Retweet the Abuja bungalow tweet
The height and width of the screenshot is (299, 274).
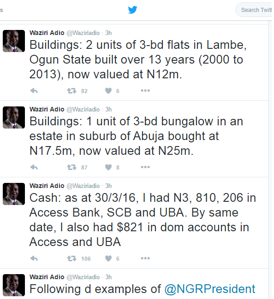[71, 167]
